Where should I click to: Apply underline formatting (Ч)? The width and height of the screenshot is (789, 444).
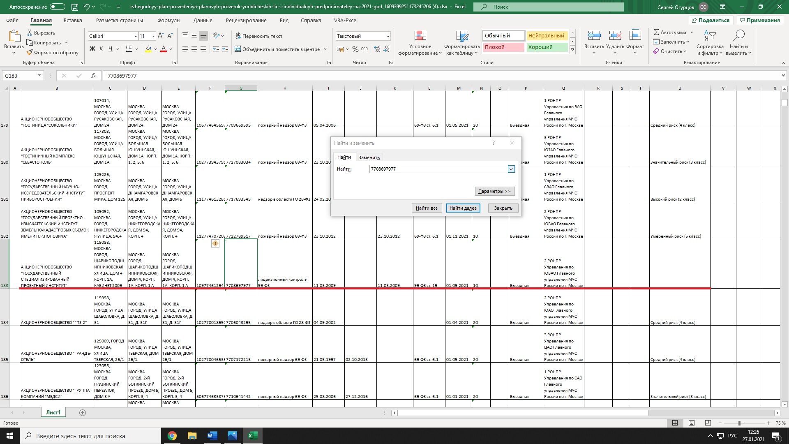point(110,49)
